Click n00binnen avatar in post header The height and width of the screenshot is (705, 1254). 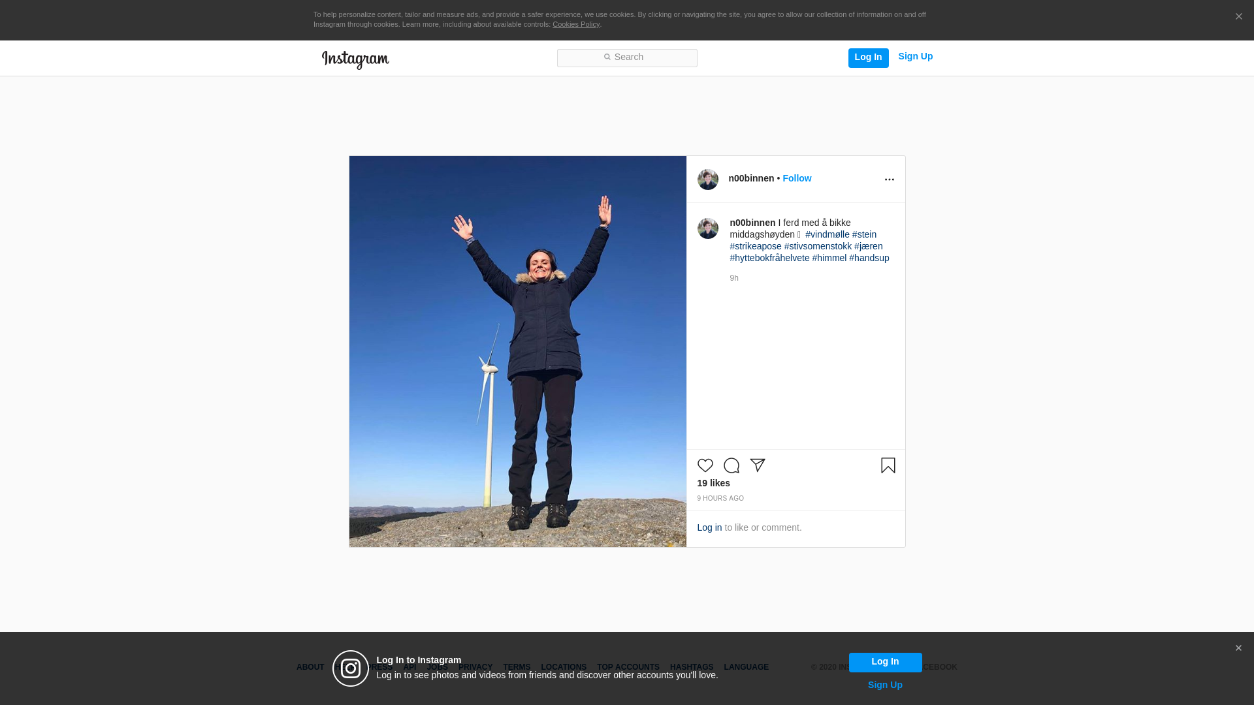pyautogui.click(x=707, y=180)
